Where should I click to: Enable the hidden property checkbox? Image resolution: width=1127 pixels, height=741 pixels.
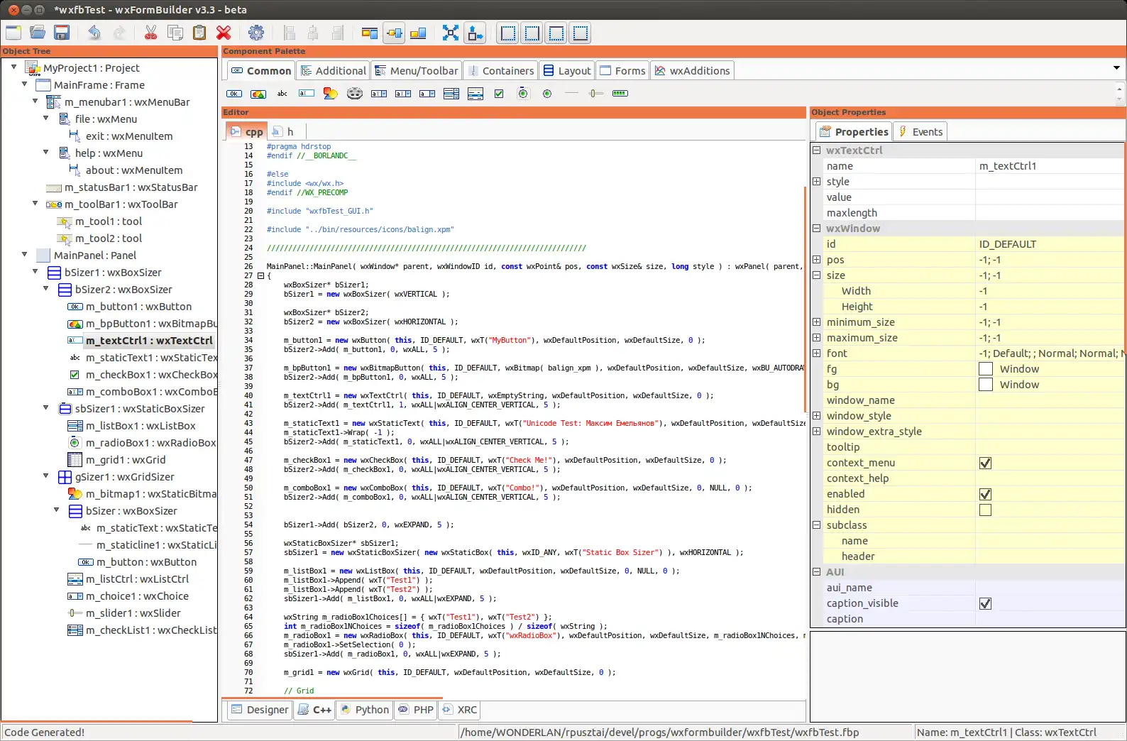[x=985, y=510]
